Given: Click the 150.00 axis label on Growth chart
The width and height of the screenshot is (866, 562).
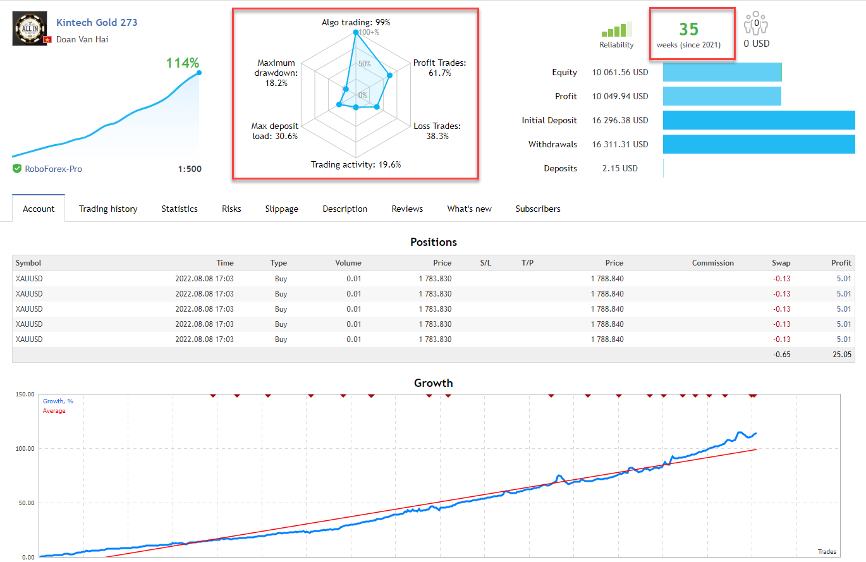Looking at the screenshot, I should [x=25, y=394].
